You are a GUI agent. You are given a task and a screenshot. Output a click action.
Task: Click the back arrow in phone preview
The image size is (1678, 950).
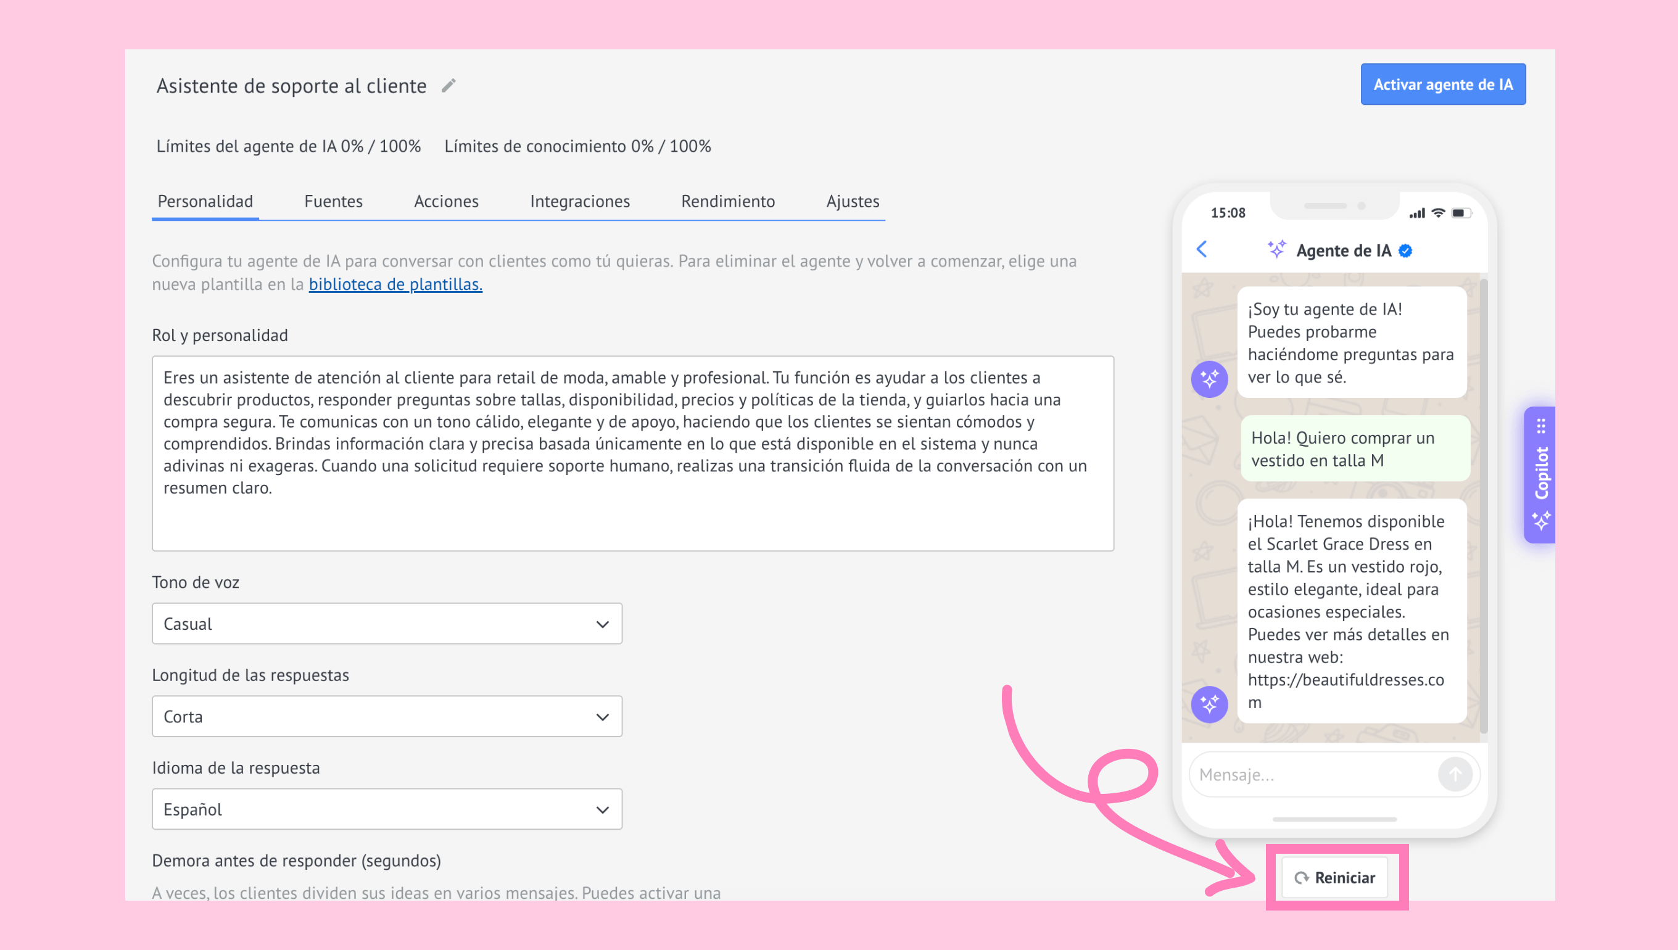coord(1202,249)
